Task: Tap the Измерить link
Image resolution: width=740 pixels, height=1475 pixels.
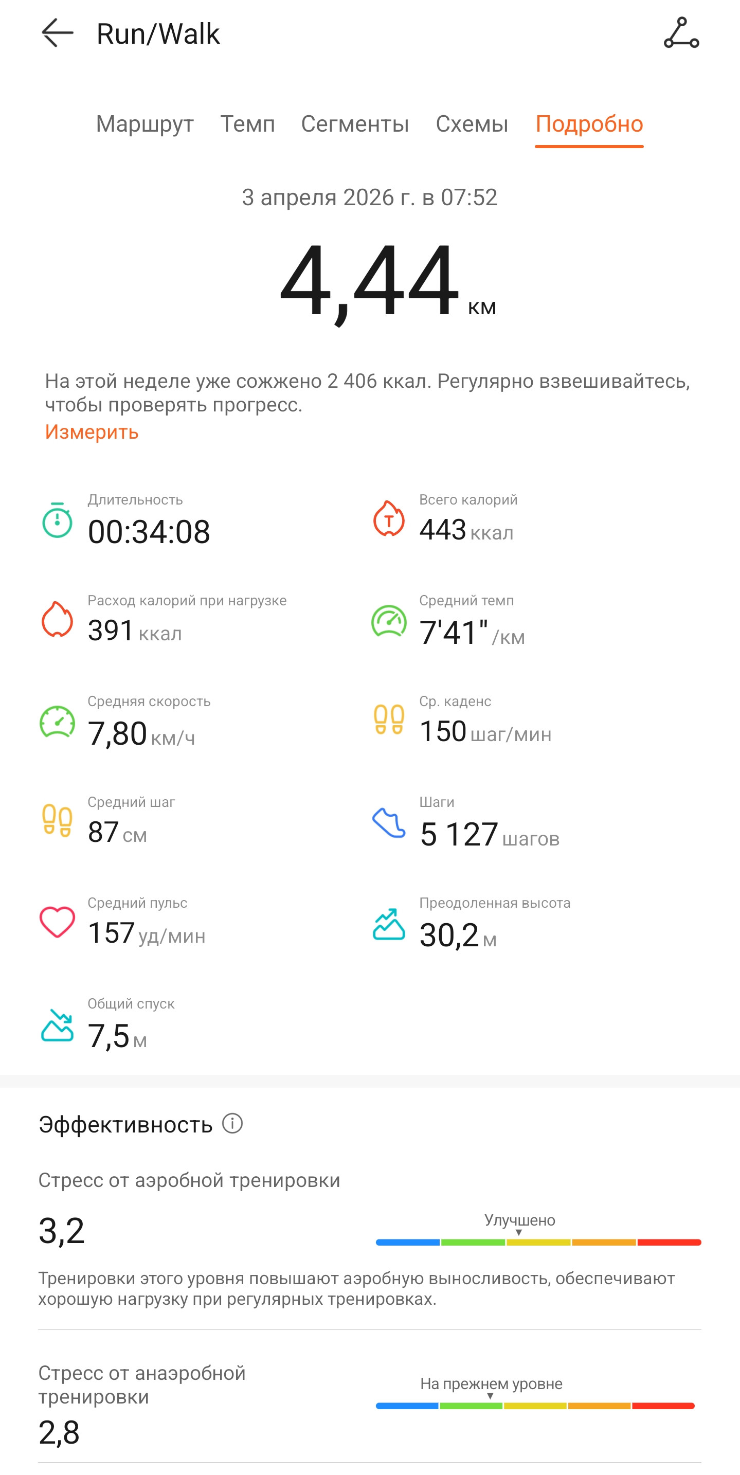Action: (92, 431)
